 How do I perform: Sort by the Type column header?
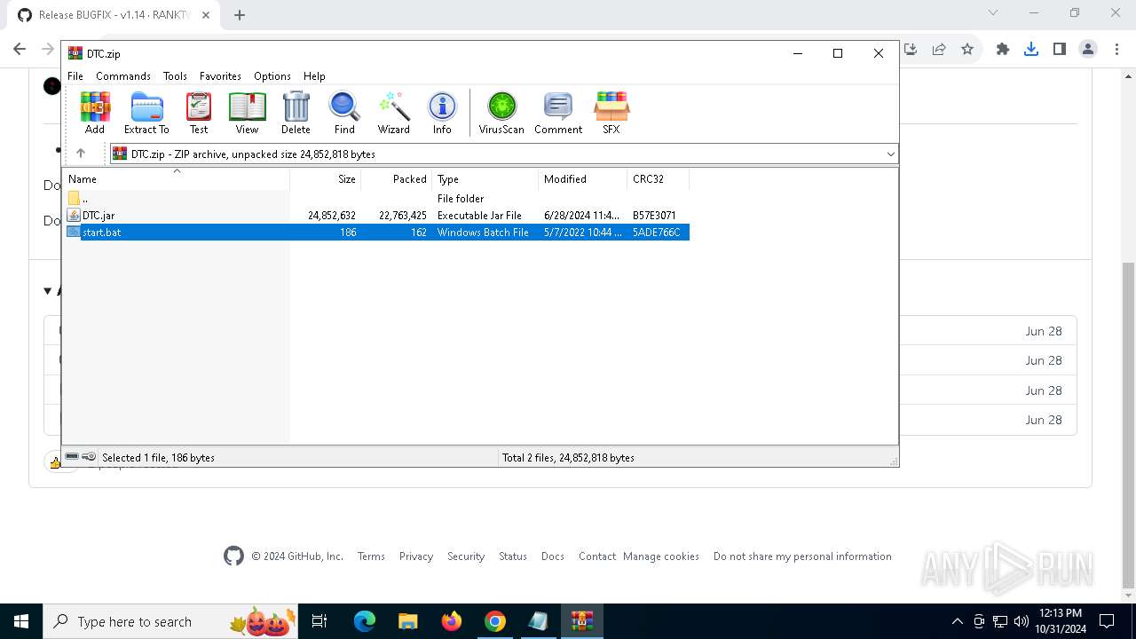(485, 179)
